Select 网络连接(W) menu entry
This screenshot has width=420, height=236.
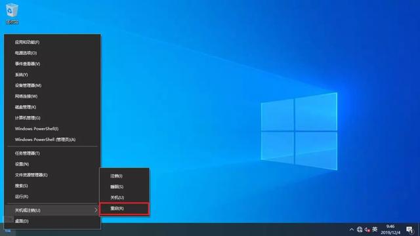coord(52,96)
